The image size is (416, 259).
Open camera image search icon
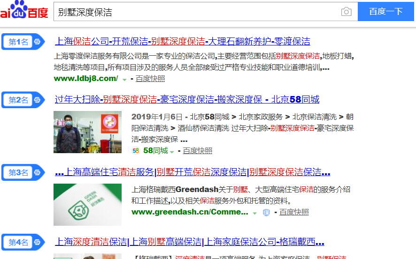pos(346,12)
